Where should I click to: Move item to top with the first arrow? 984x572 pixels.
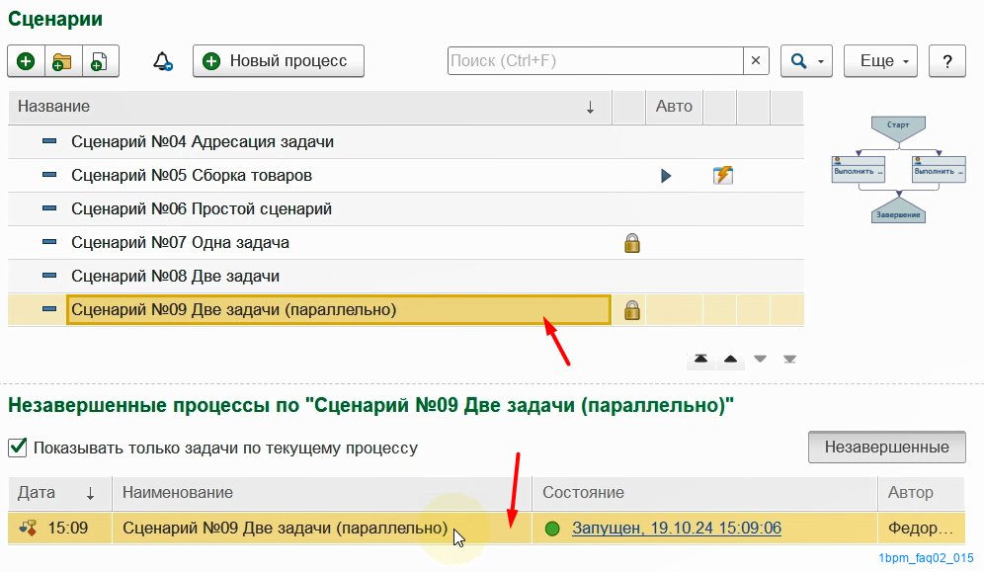[700, 359]
